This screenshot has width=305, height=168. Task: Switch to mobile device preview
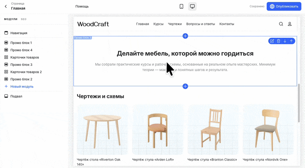pos(181,6)
